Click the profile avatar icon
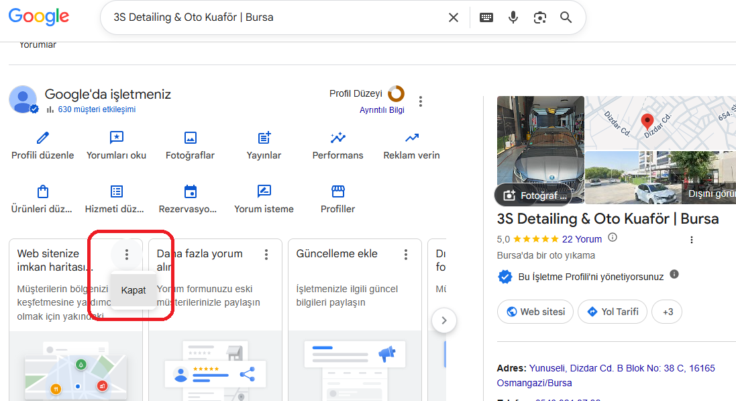736x401 pixels. point(23,99)
